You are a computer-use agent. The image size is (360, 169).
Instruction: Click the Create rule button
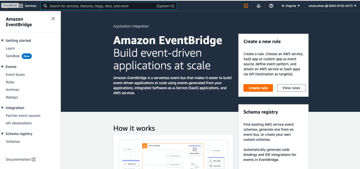point(258,88)
